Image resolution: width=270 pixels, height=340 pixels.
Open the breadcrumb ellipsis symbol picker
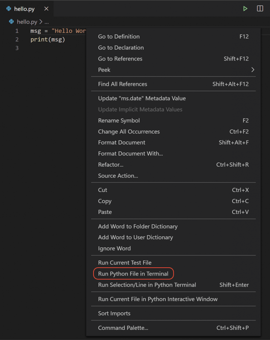point(45,22)
